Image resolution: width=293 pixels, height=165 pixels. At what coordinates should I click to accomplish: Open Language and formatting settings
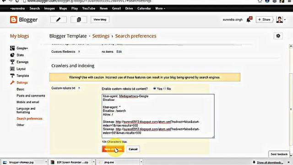pyautogui.click(x=26, y=110)
